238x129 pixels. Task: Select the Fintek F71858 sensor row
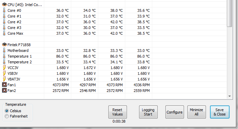(19, 45)
